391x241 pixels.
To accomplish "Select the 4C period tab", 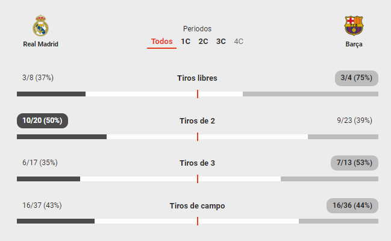I will [239, 42].
